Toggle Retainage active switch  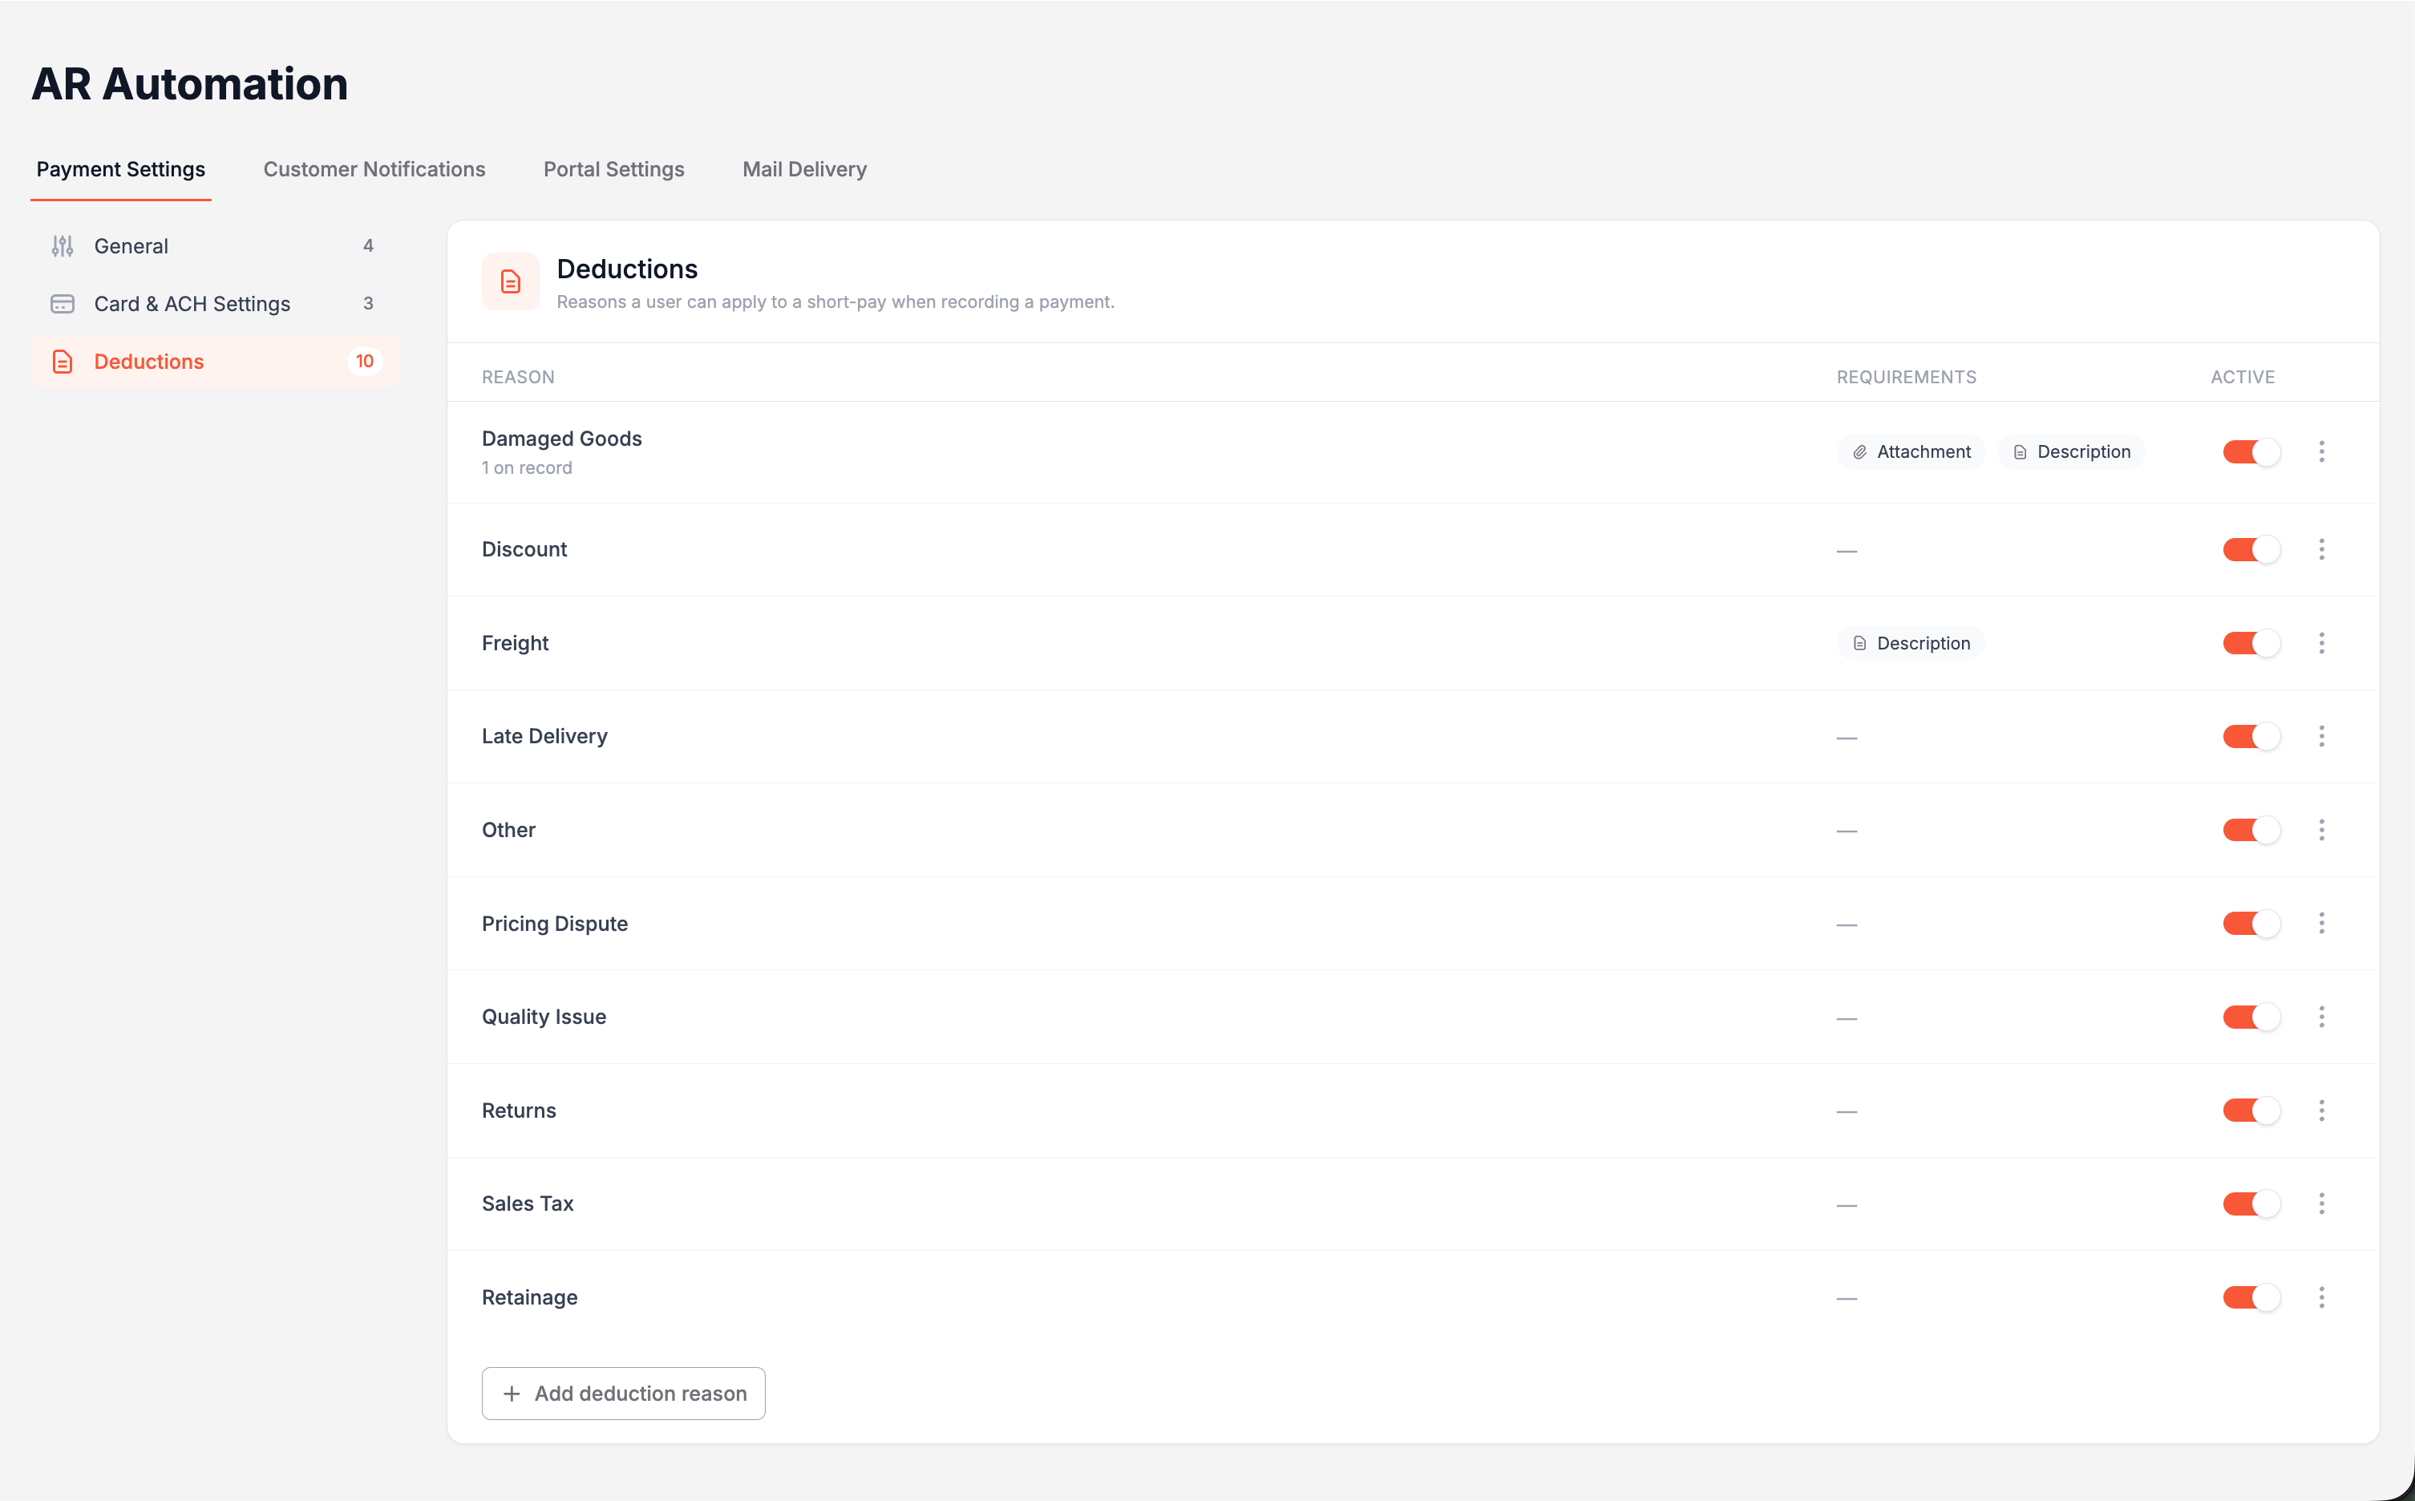[x=2251, y=1297]
